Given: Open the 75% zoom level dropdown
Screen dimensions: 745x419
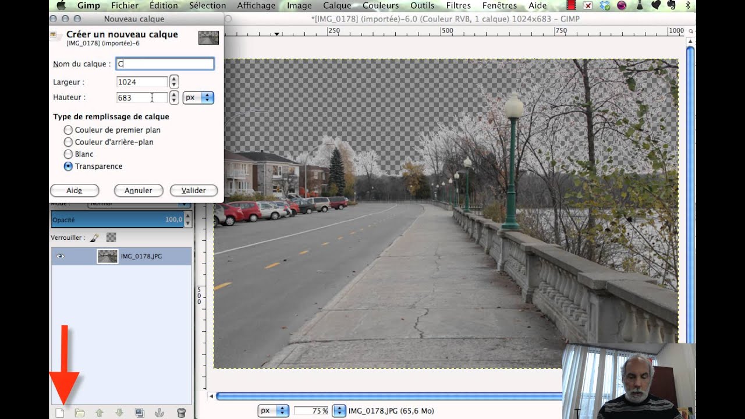Looking at the screenshot, I should tap(338, 410).
